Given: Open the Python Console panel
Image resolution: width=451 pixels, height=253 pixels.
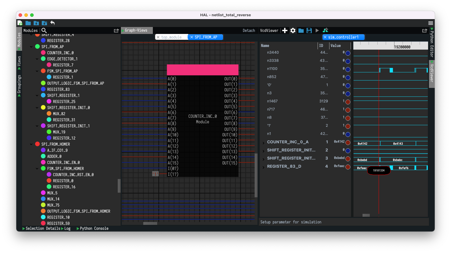Looking at the screenshot, I should [x=94, y=229].
